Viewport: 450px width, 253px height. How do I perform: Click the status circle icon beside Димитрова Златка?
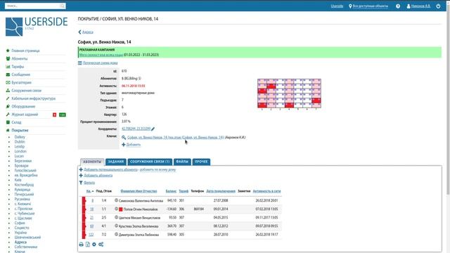[x=116, y=234]
